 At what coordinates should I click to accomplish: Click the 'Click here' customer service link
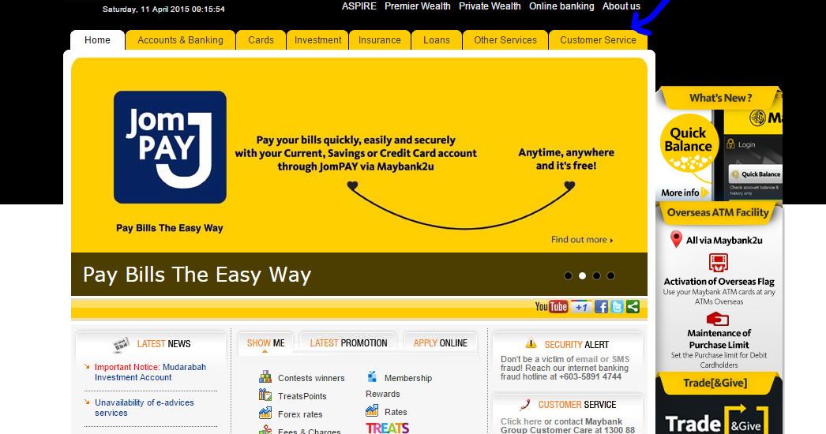click(x=521, y=421)
